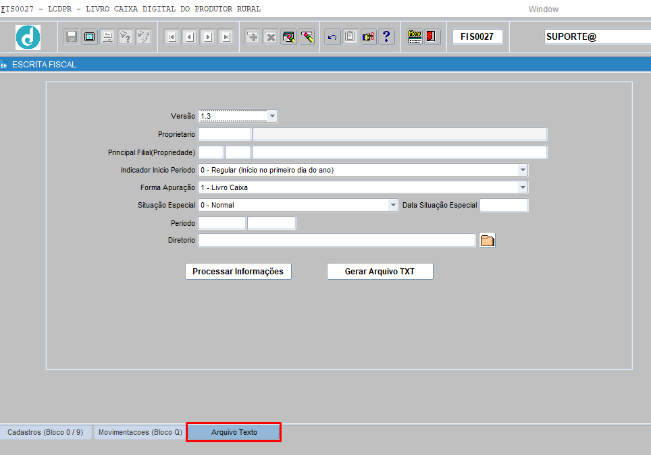Click the Execute Query flashlight-lightning icon

point(143,37)
